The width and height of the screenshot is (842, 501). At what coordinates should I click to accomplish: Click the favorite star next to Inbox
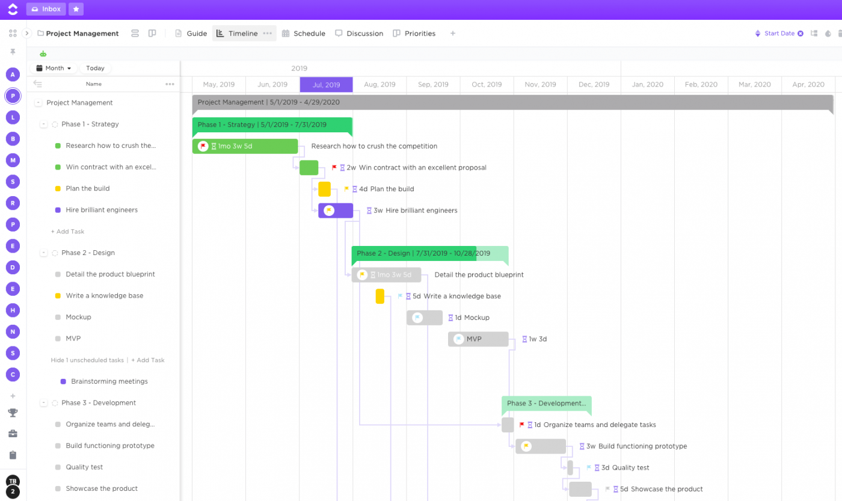point(75,8)
